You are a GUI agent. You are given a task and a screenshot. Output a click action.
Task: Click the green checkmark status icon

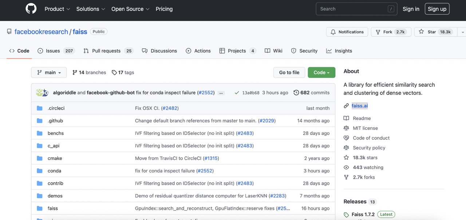click(237, 93)
